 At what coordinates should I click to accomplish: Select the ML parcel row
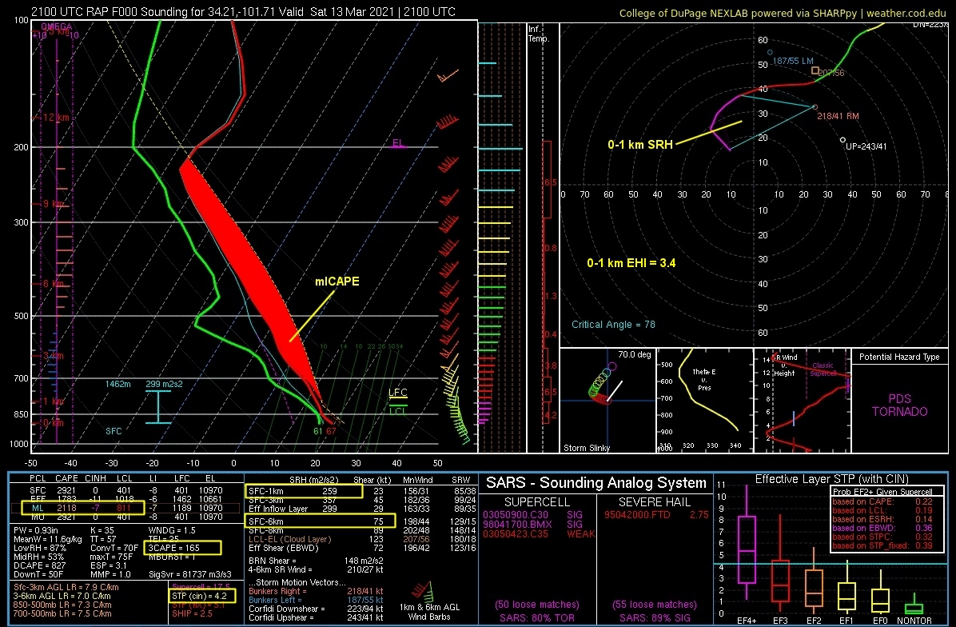click(126, 508)
